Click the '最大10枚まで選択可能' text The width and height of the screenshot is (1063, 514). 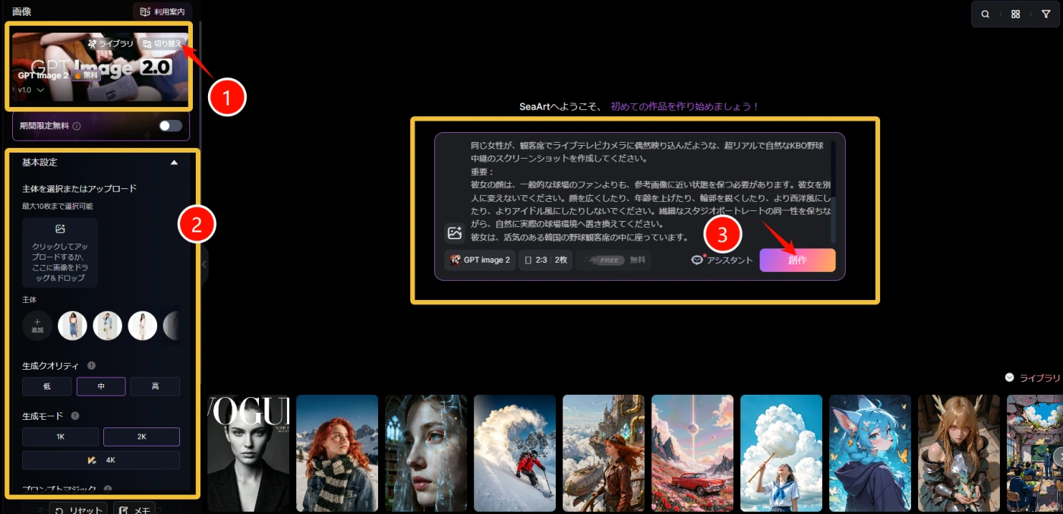[58, 206]
